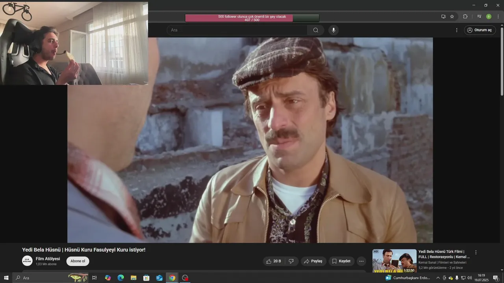Image resolution: width=504 pixels, height=283 pixels.
Task: Open the OneDrive cloud tray icon
Action: [x=451, y=278]
